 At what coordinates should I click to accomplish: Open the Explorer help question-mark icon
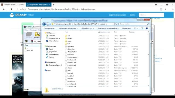click(147, 28)
